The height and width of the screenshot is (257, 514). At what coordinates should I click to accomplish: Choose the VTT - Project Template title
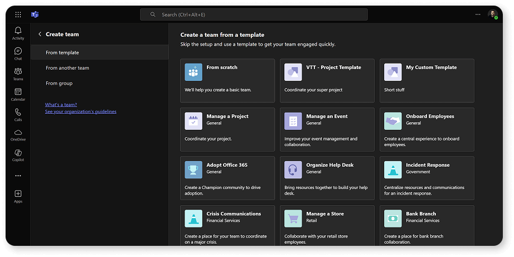[333, 67]
